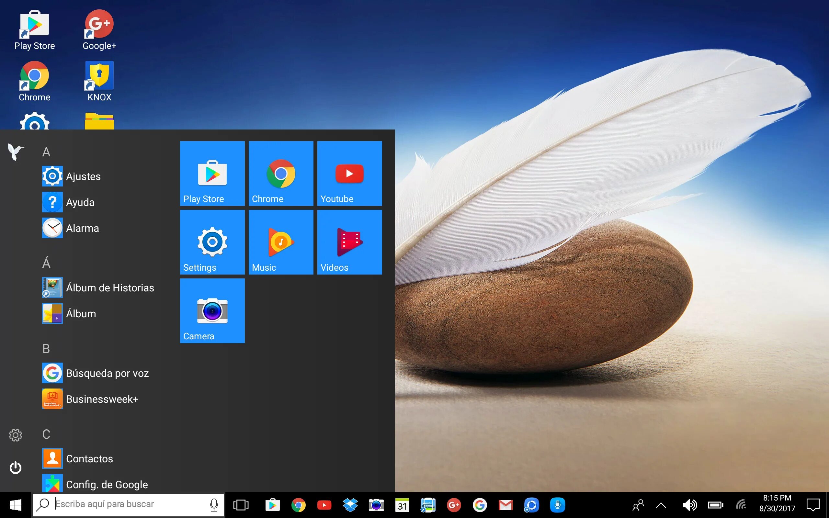
Task: Expand hidden tray icons with up chevron
Action: tap(661, 505)
